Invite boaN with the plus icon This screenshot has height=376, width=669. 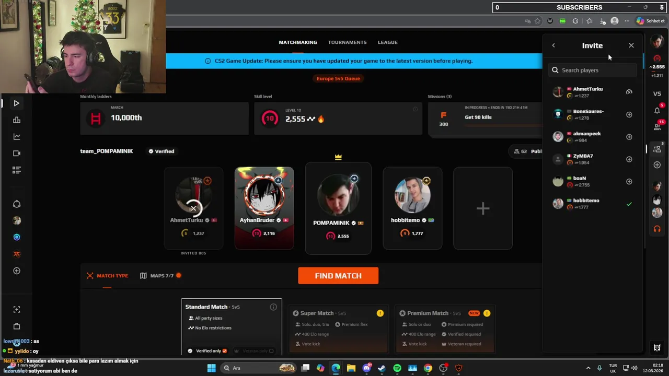coord(629,182)
